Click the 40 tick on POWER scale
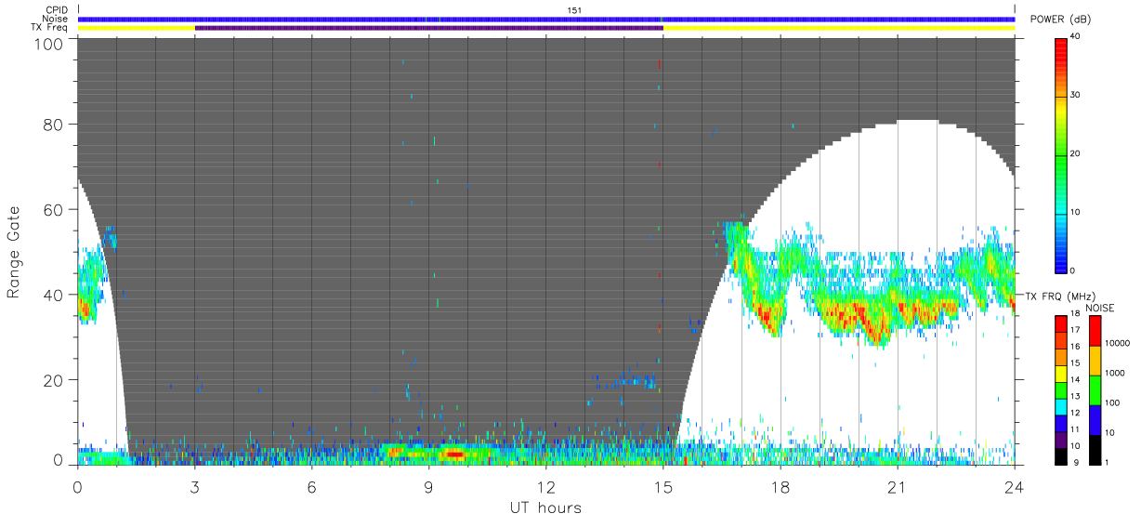The height and width of the screenshot is (527, 1141). (1075, 37)
